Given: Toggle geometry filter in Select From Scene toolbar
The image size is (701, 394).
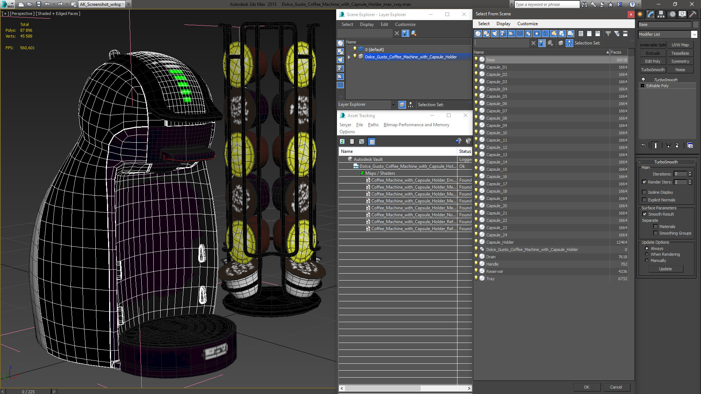Looking at the screenshot, I should (x=478, y=34).
